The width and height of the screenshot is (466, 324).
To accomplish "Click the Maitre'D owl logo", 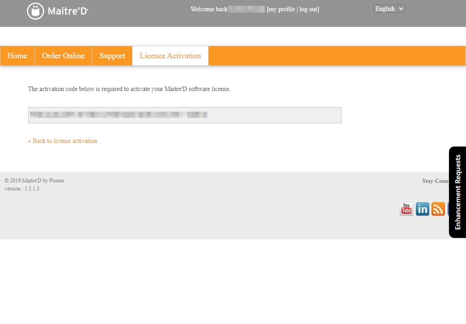I will click(x=36, y=11).
